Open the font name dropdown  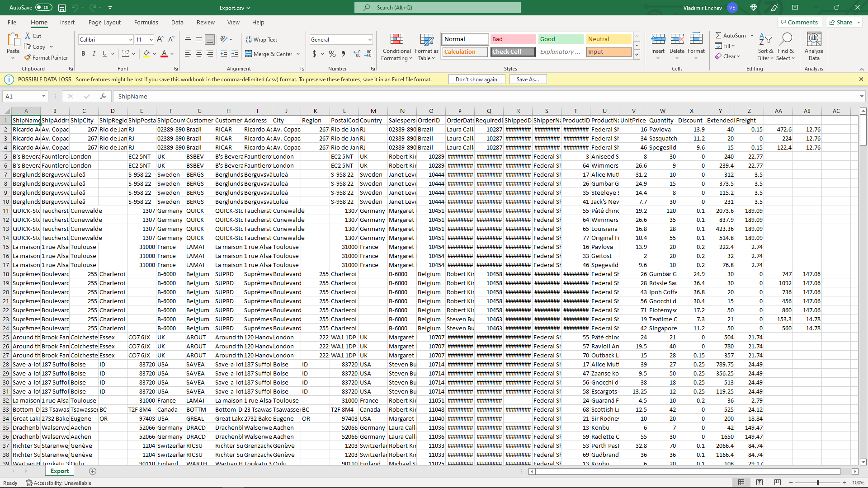[131, 40]
